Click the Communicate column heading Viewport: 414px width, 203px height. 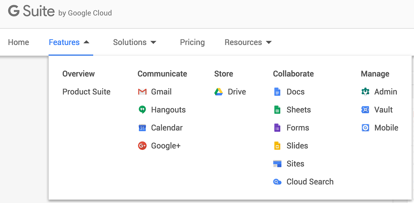point(162,74)
